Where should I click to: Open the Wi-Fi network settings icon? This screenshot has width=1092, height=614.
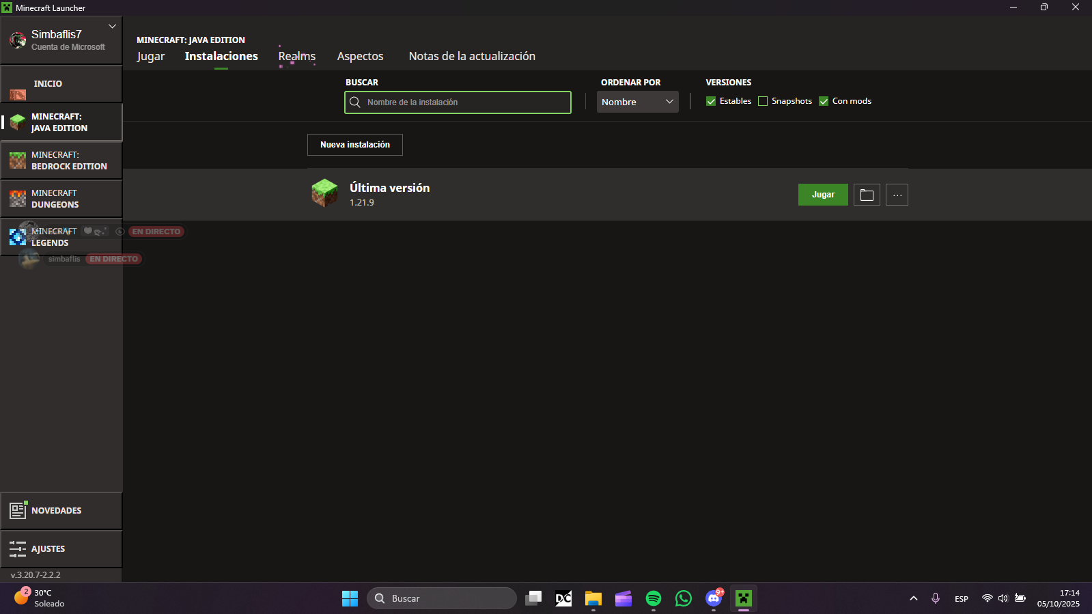[987, 598]
